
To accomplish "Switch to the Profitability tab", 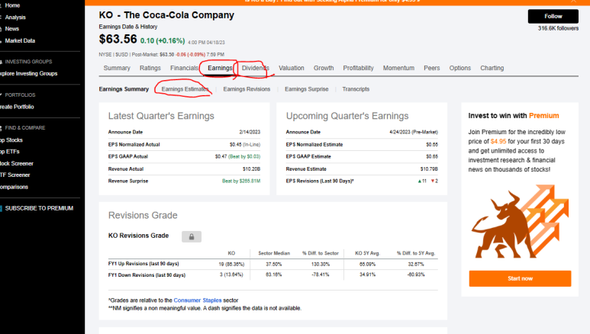I will [x=358, y=68].
